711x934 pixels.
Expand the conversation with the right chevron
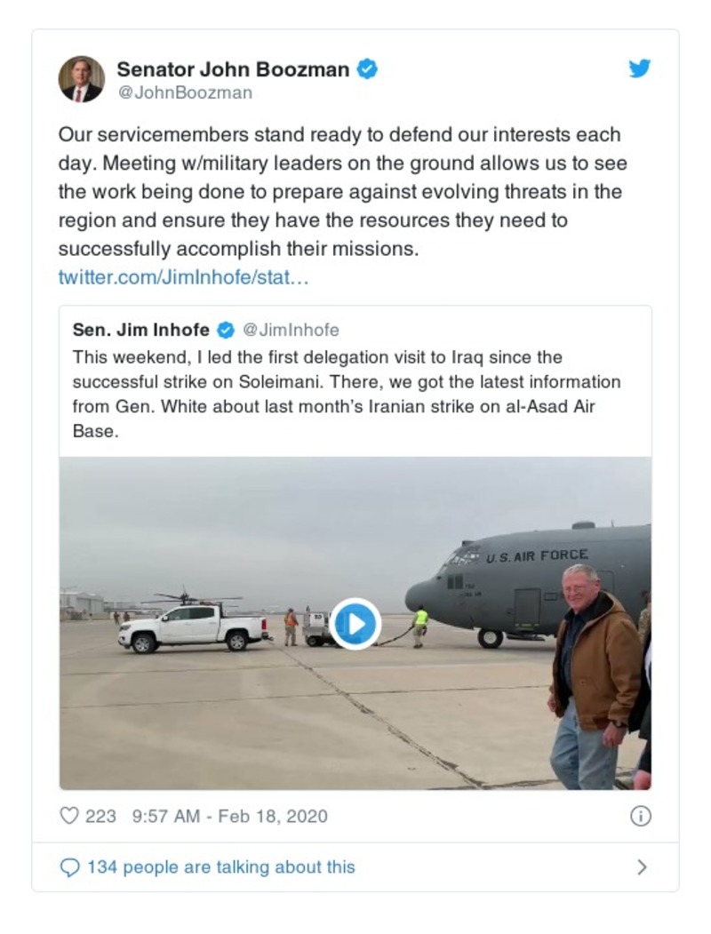click(642, 867)
